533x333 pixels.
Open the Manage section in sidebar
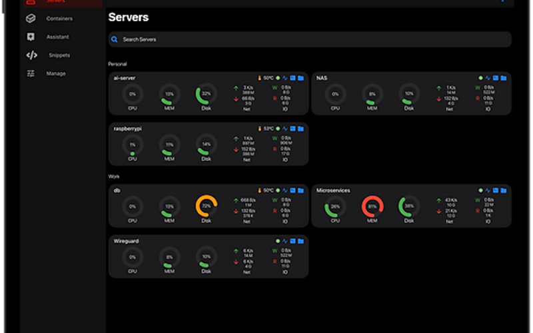click(x=56, y=73)
